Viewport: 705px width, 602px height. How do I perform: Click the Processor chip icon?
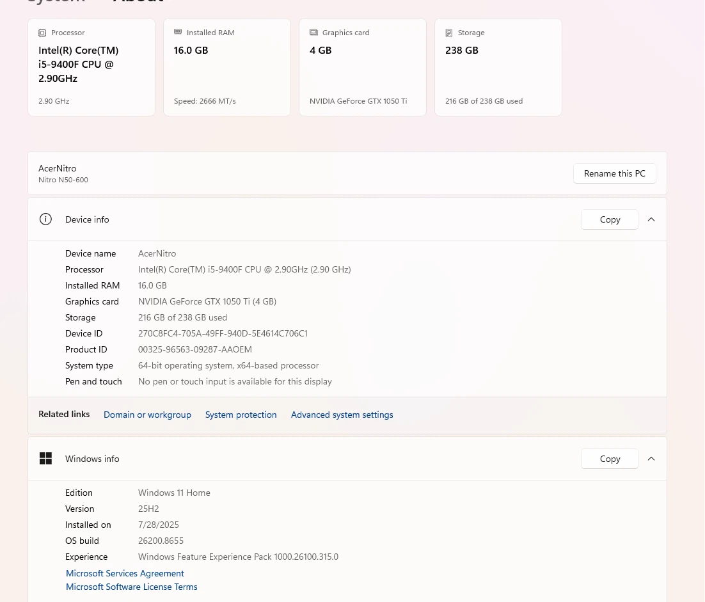point(42,33)
